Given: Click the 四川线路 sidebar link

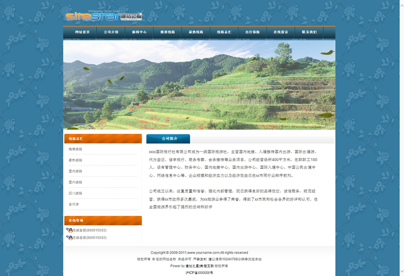Looking at the screenshot, I should click(76, 193).
